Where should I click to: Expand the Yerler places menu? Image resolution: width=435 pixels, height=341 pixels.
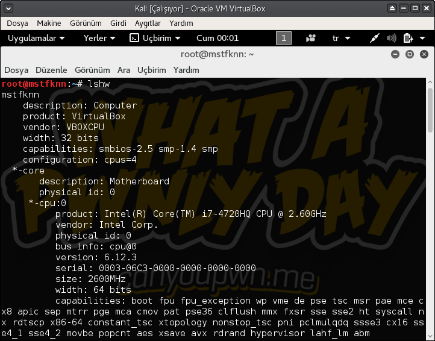click(99, 38)
